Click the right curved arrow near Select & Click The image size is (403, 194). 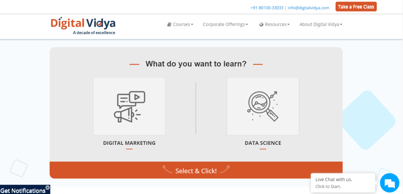pos(225,169)
